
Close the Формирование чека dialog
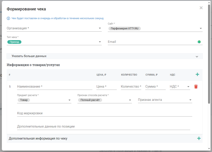(x=201, y=8)
